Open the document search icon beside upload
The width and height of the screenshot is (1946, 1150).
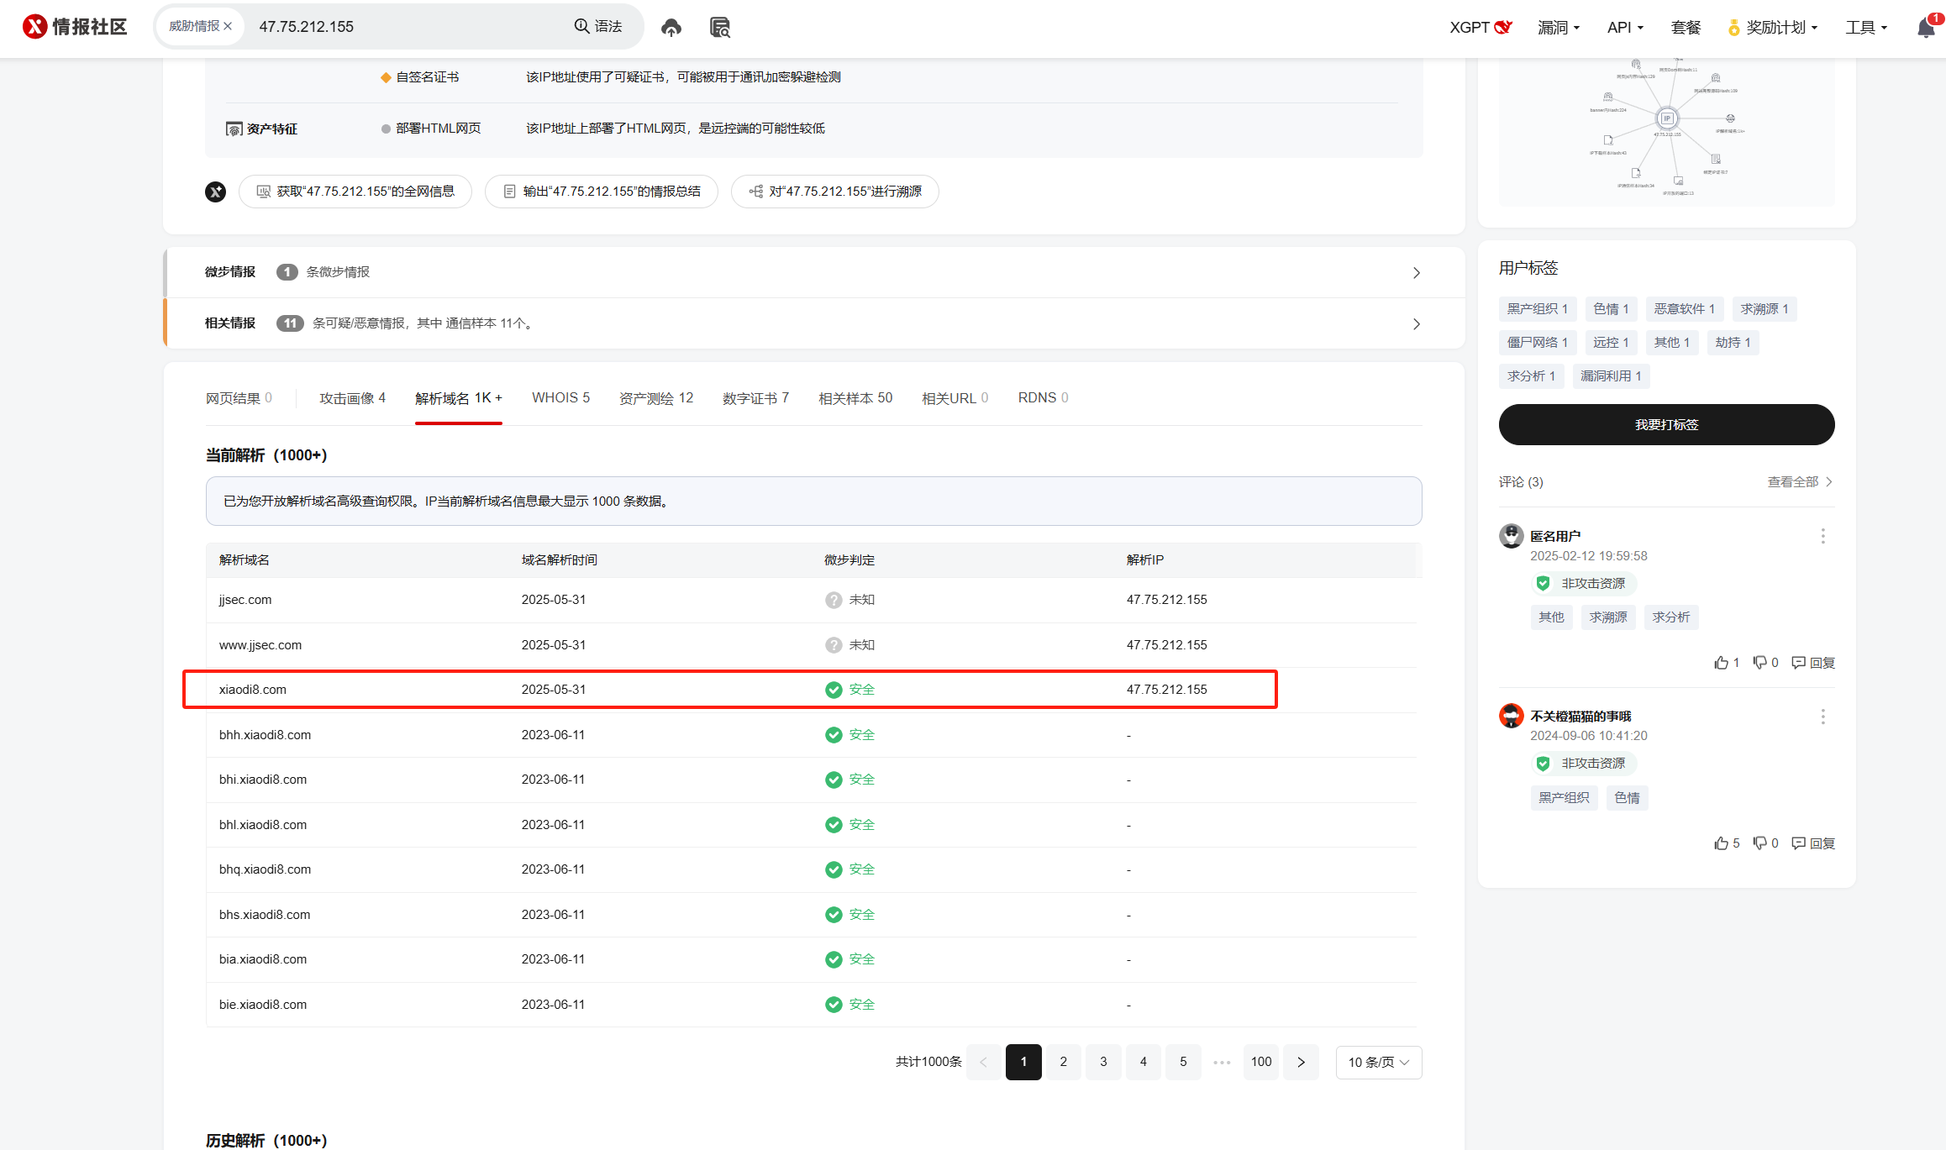720,28
